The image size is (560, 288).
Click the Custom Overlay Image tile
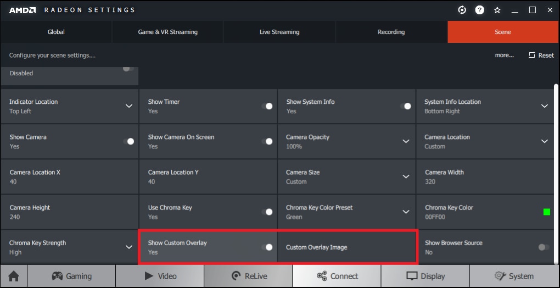(346, 247)
